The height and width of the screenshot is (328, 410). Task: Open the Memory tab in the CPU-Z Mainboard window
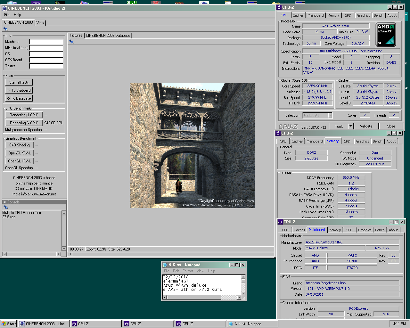coord(335,230)
